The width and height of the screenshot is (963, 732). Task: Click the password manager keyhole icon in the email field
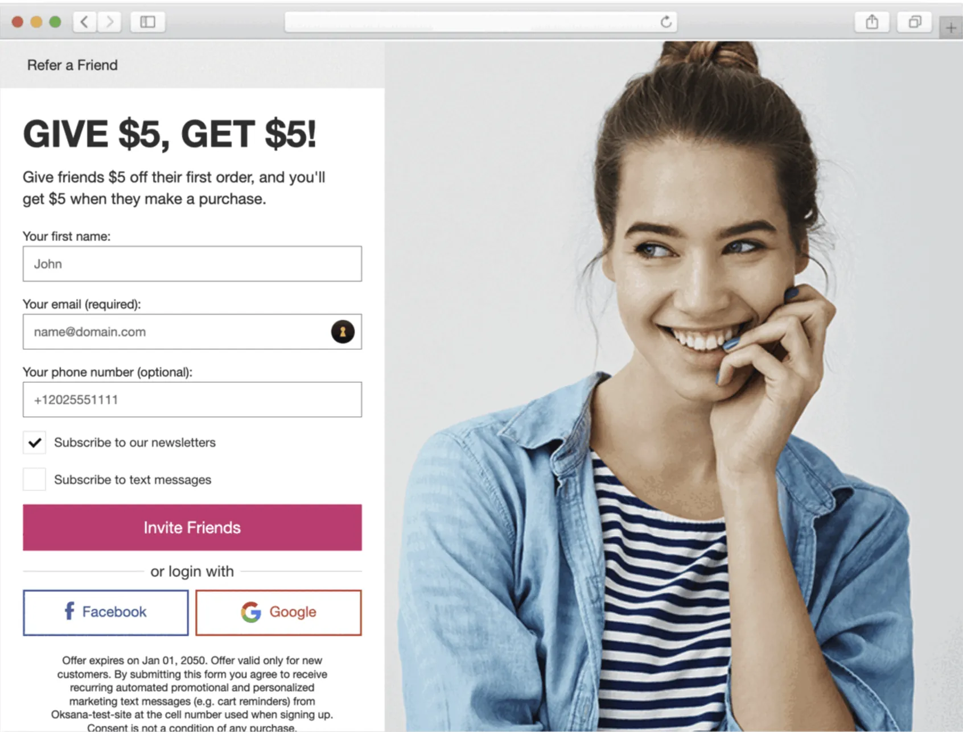tap(343, 332)
